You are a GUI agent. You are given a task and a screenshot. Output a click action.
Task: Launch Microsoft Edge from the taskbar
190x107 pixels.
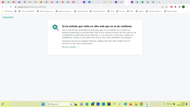(87, 104)
